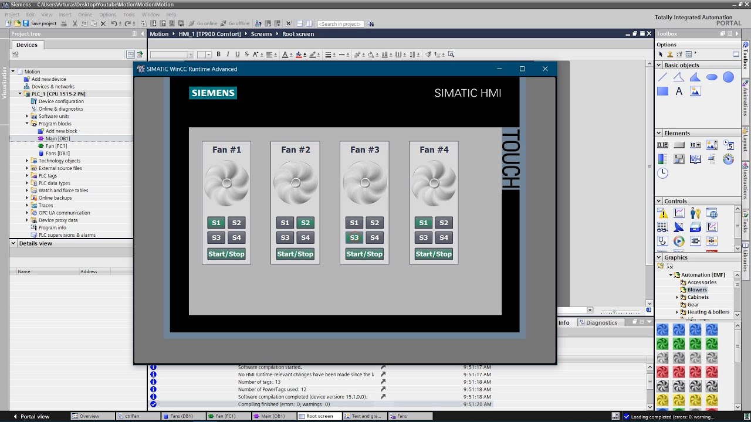The height and width of the screenshot is (422, 751).
Task: Select Fan [FC1] in project tree
Action: tap(56, 146)
